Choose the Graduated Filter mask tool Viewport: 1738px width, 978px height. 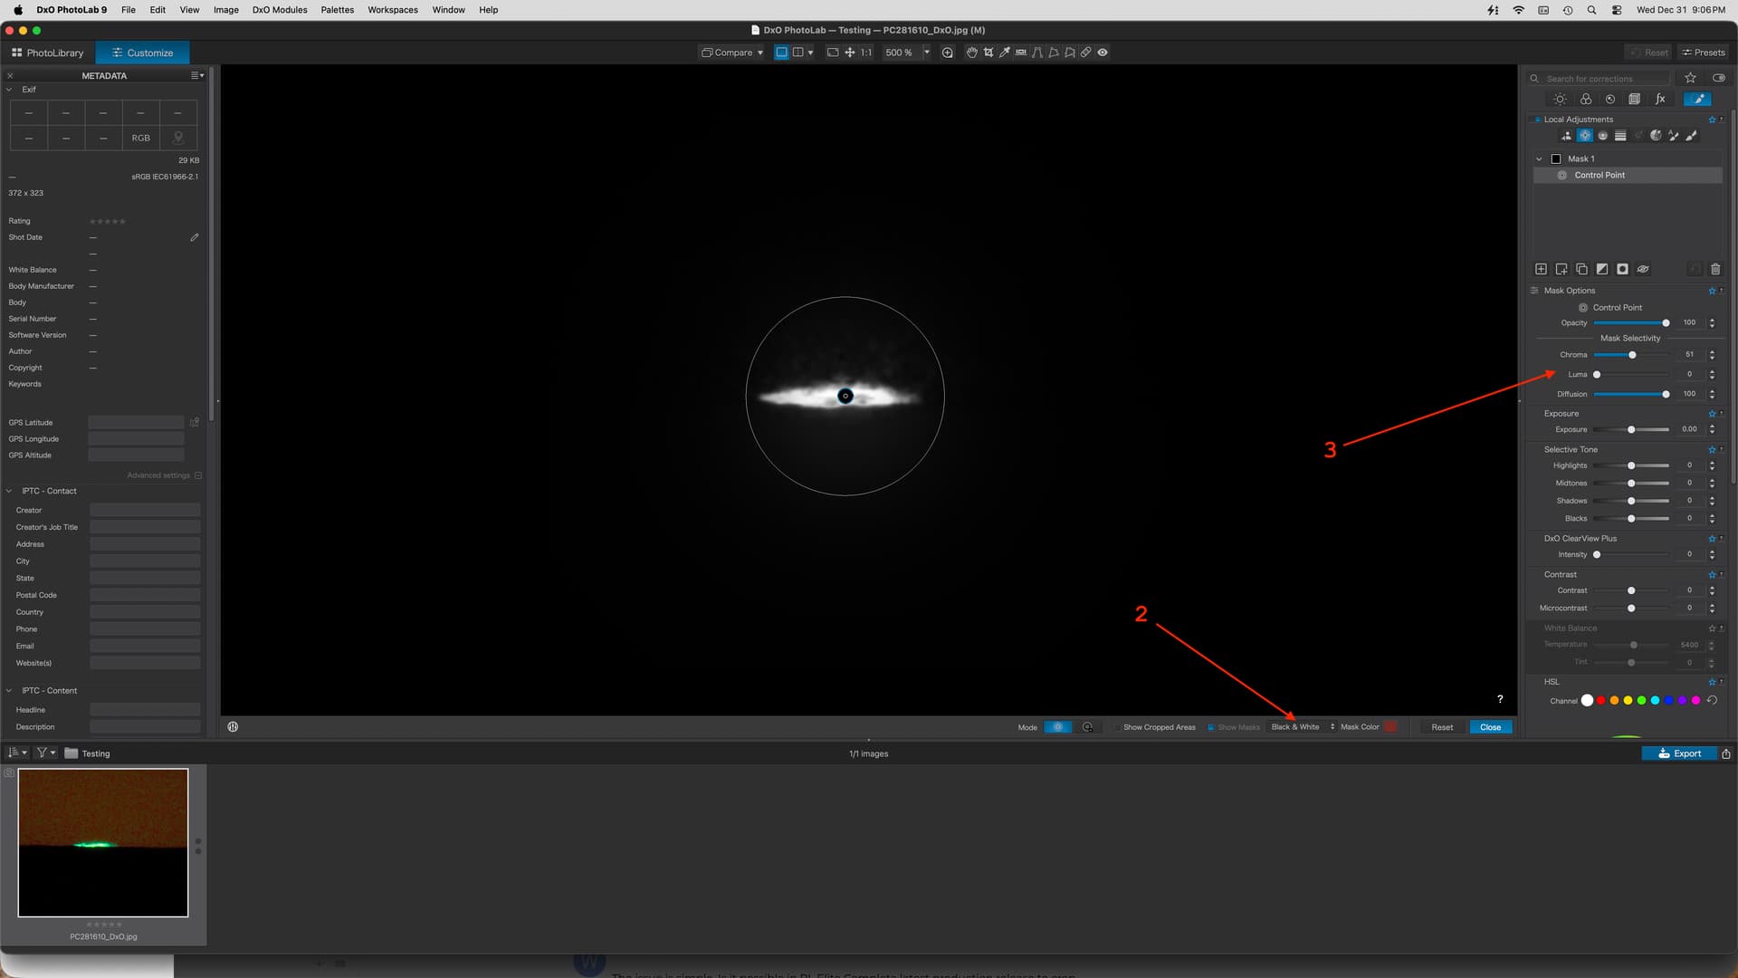click(1620, 136)
